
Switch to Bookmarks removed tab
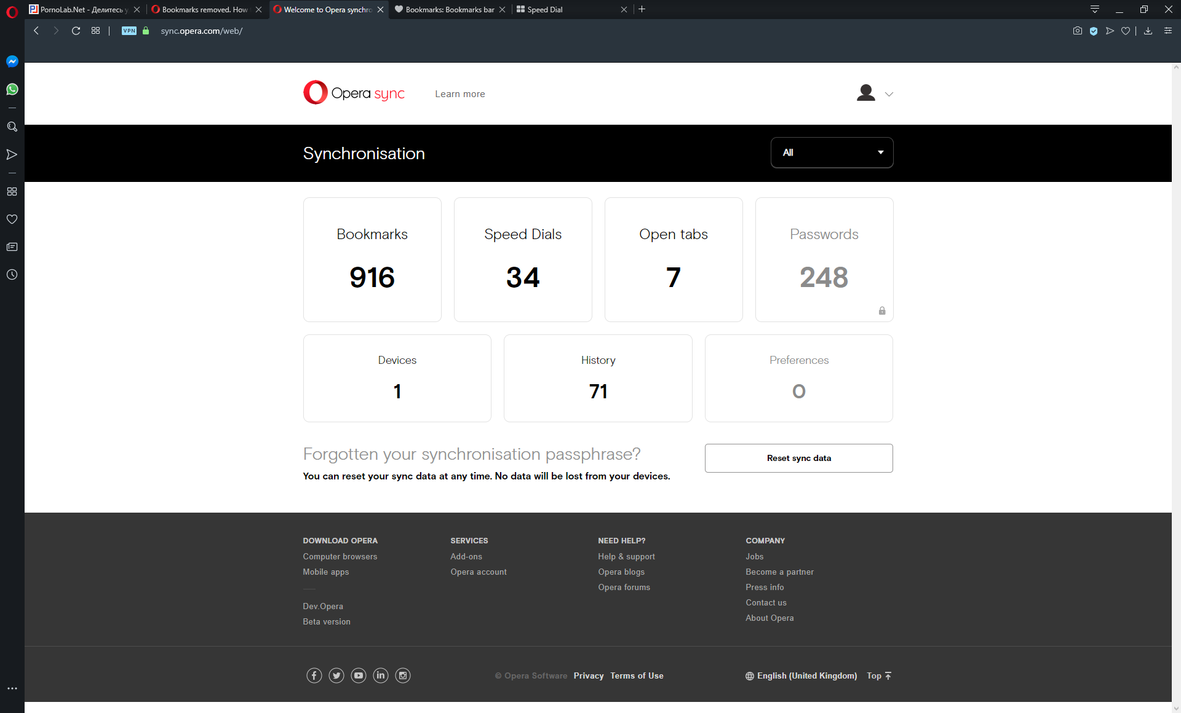206,9
